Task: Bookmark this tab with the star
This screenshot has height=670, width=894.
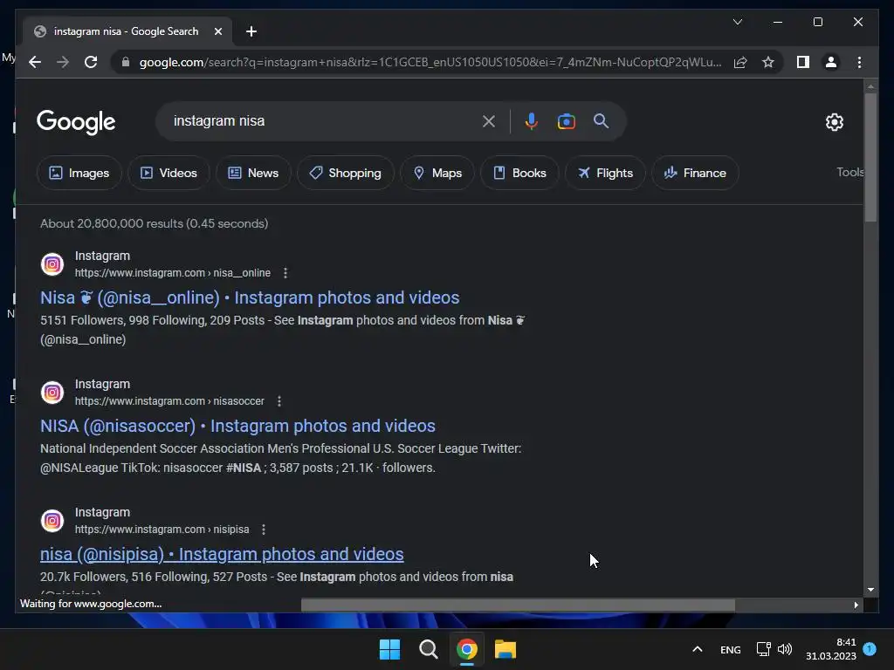Action: tap(768, 62)
